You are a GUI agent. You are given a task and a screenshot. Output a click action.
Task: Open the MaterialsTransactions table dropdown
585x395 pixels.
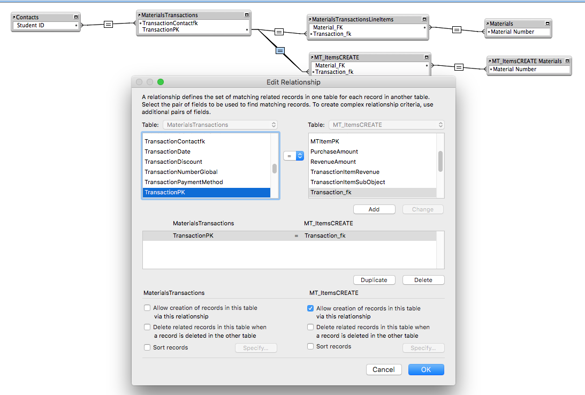pos(220,125)
